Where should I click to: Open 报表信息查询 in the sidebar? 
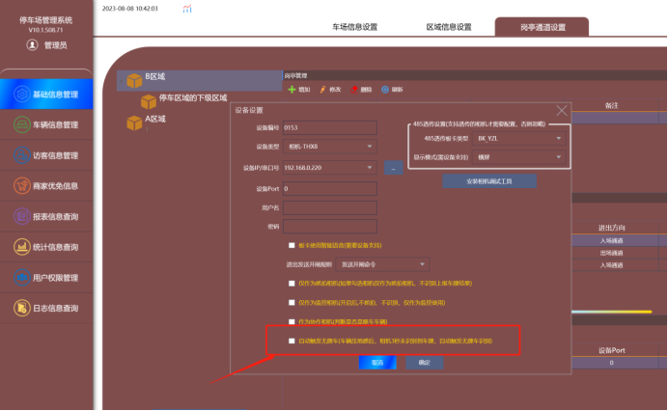coord(46,216)
